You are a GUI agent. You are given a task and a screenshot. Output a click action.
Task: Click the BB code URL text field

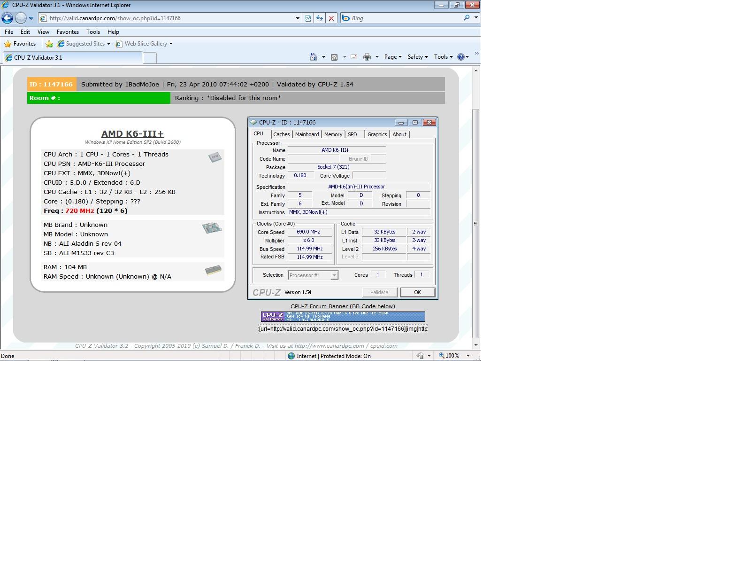(343, 329)
